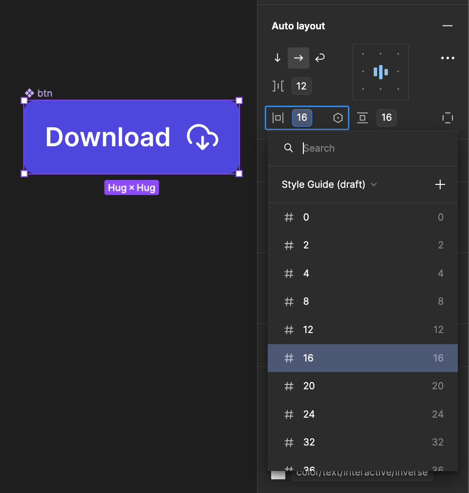Choose wrap auto layout direction
Screen dimensions: 469x493
[x=320, y=58]
